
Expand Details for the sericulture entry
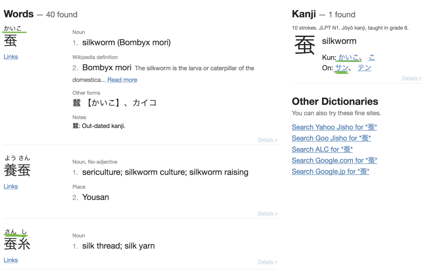[267, 213]
